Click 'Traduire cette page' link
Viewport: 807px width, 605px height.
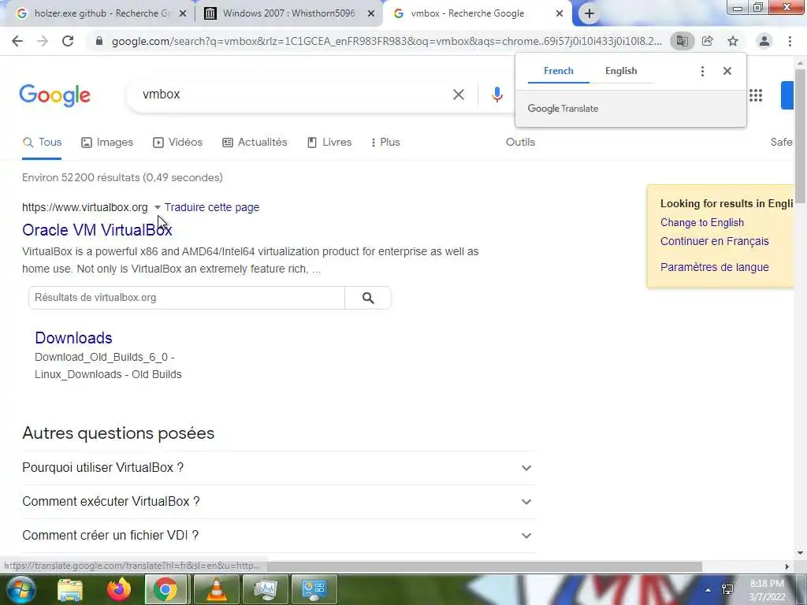click(x=212, y=207)
